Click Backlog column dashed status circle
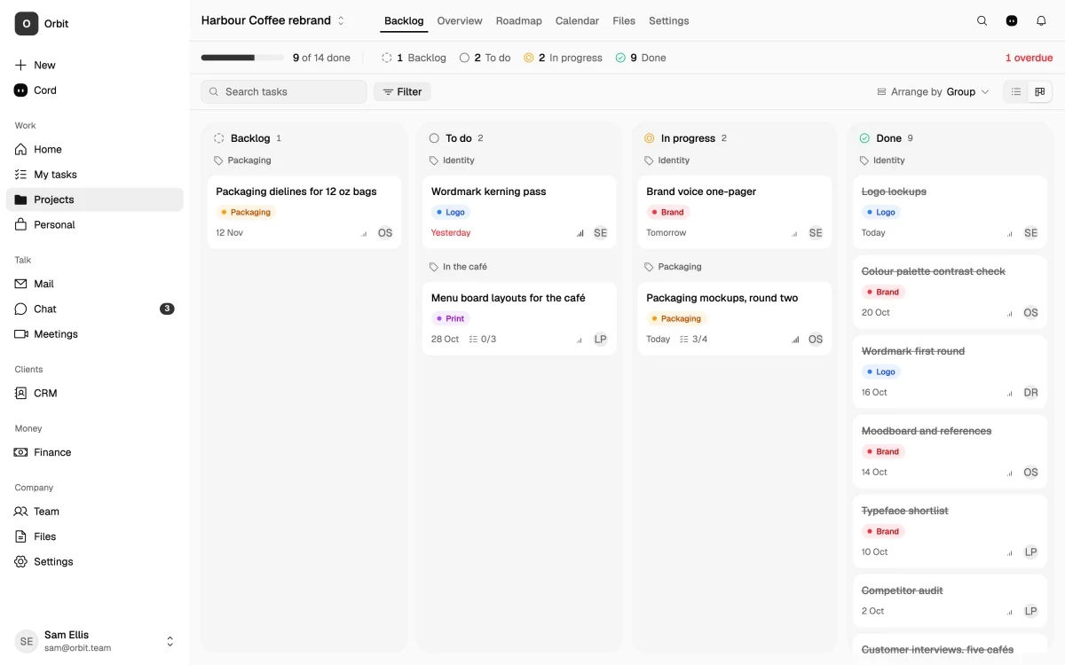1065x665 pixels. 218,138
